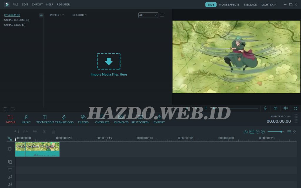Viewport: 301px width, 188px height.
Task: Expand the RECORD dropdown
Action: tap(79, 15)
